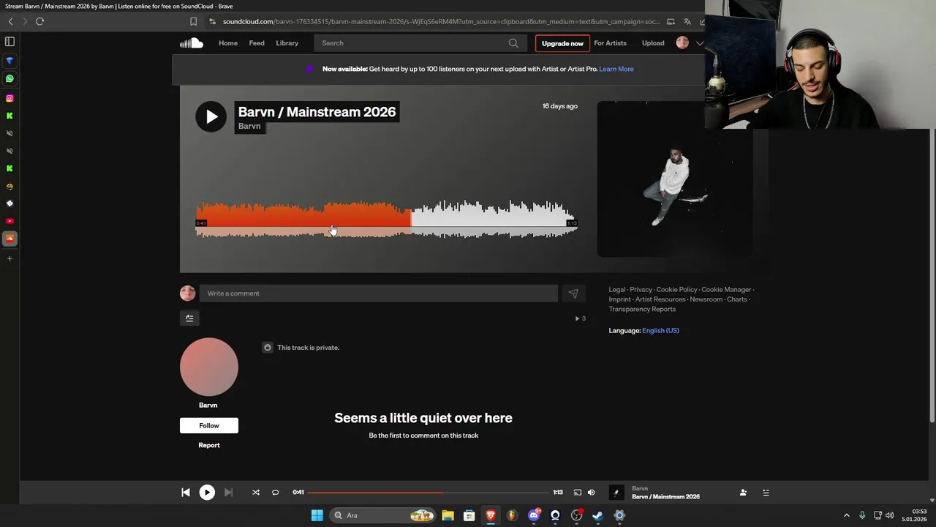Open the YouTube sidebar shortcut
The height and width of the screenshot is (527, 936).
(10, 221)
